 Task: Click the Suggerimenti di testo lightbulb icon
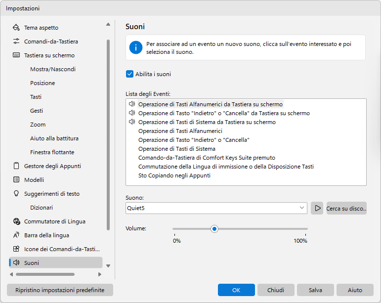16,193
